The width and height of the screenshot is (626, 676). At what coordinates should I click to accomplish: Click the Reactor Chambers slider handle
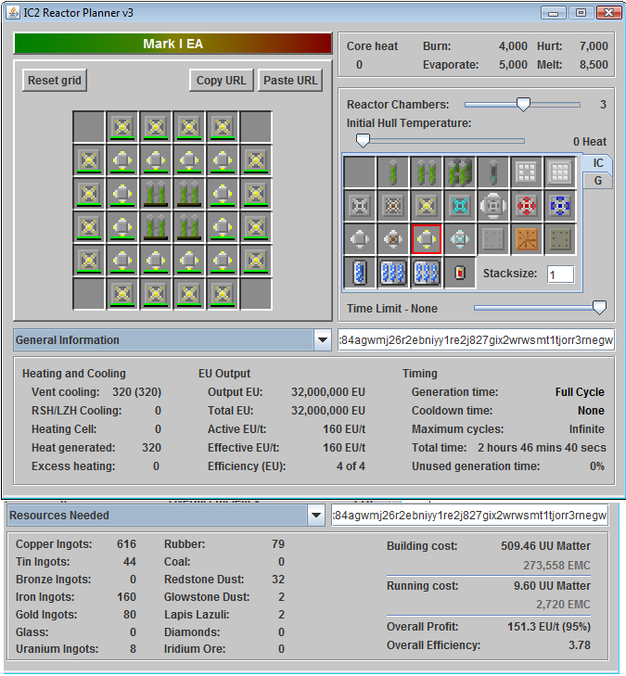coord(523,105)
